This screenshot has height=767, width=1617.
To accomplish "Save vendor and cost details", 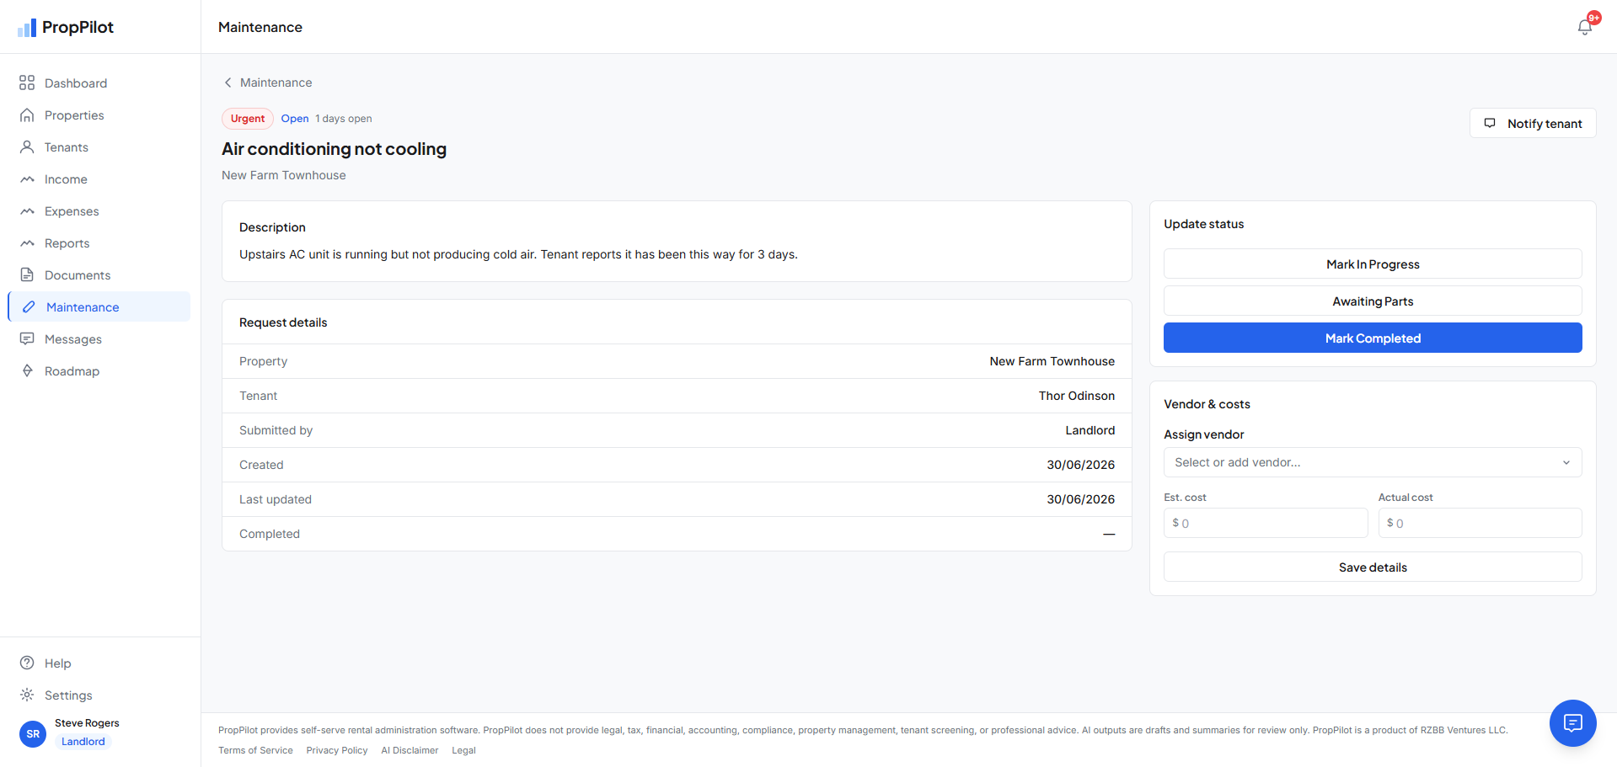I will coord(1373,567).
